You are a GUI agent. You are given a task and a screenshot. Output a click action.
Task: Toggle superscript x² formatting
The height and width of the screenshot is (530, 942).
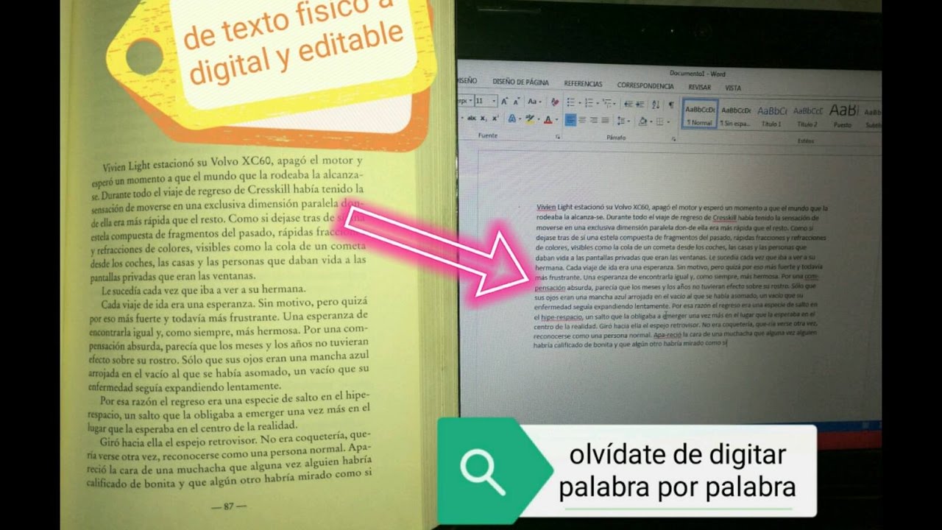[495, 119]
